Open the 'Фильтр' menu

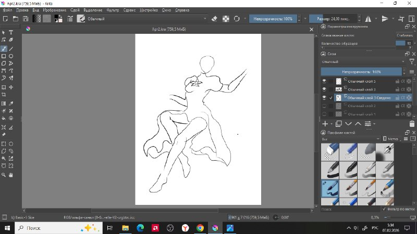click(112, 10)
